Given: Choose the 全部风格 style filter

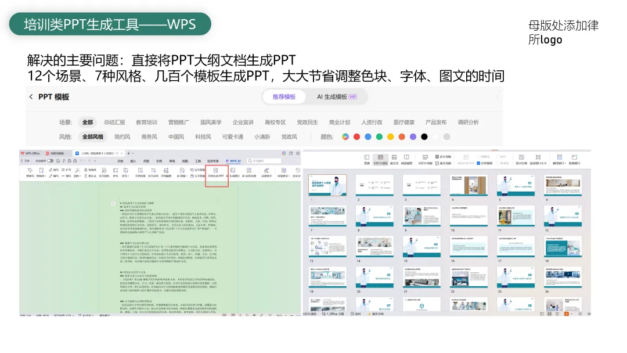Looking at the screenshot, I should tap(93, 136).
